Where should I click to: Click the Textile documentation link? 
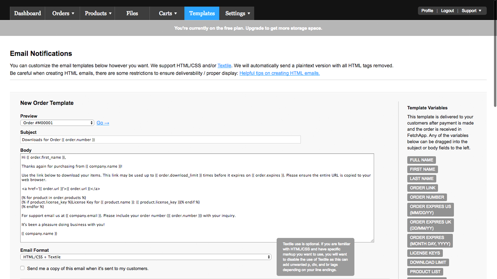(224, 65)
